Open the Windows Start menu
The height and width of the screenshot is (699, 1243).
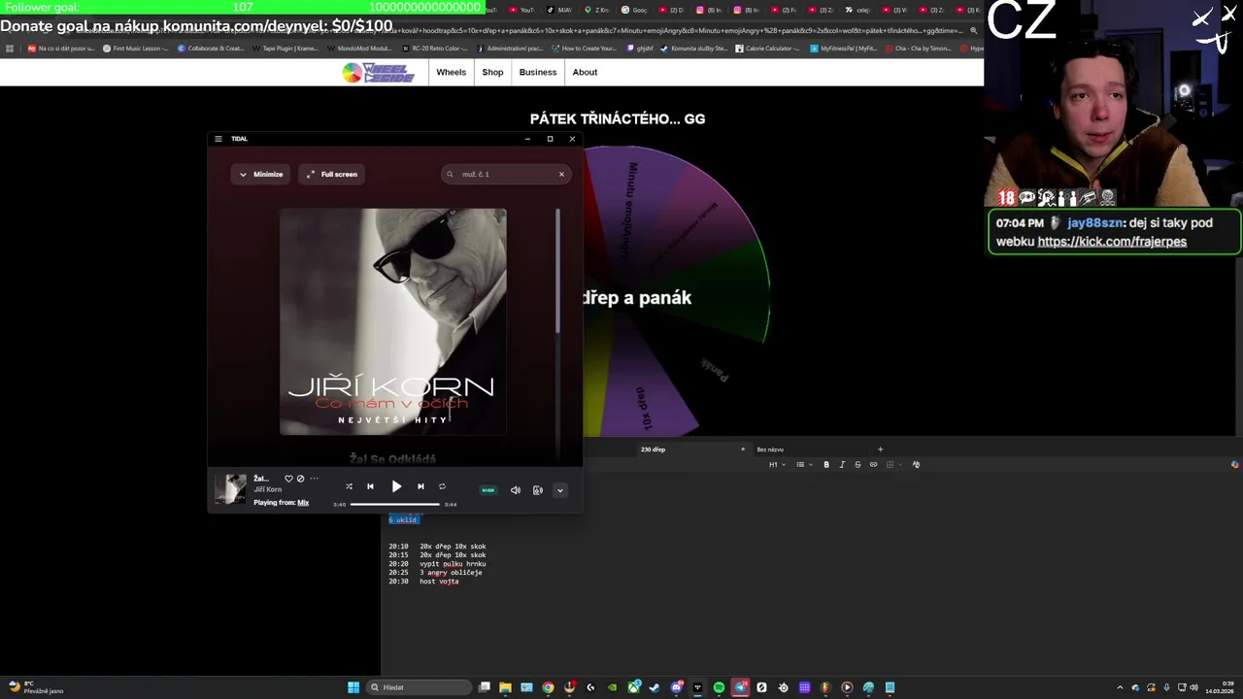[x=353, y=687]
